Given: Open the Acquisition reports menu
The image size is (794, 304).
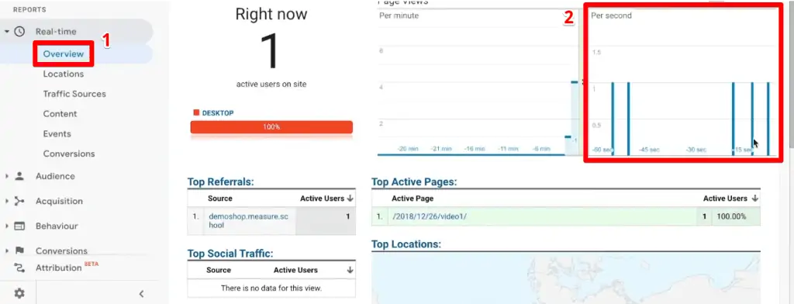Looking at the screenshot, I should [59, 201].
